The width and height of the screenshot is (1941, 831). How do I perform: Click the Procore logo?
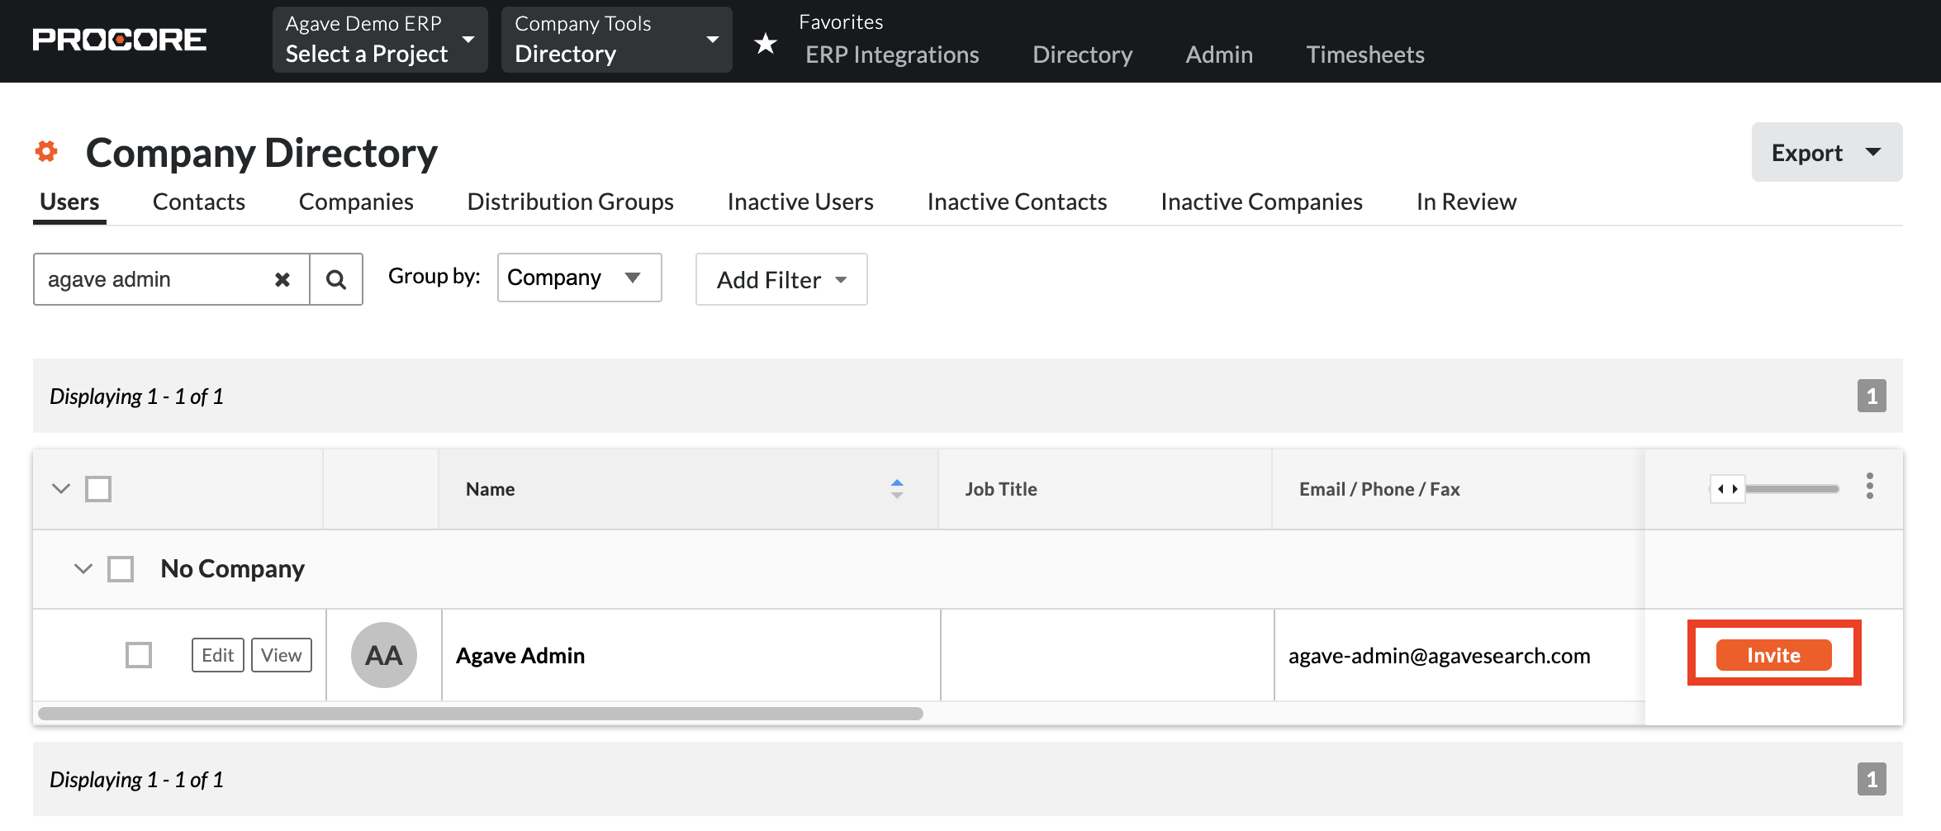120,40
